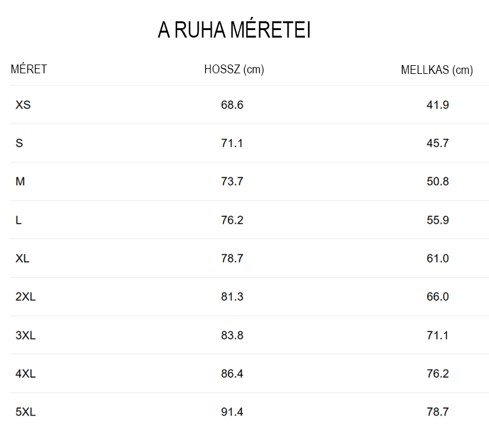This screenshot has width=489, height=426.
Task: Click the MELLKAS (cm) column header
Action: tap(437, 70)
